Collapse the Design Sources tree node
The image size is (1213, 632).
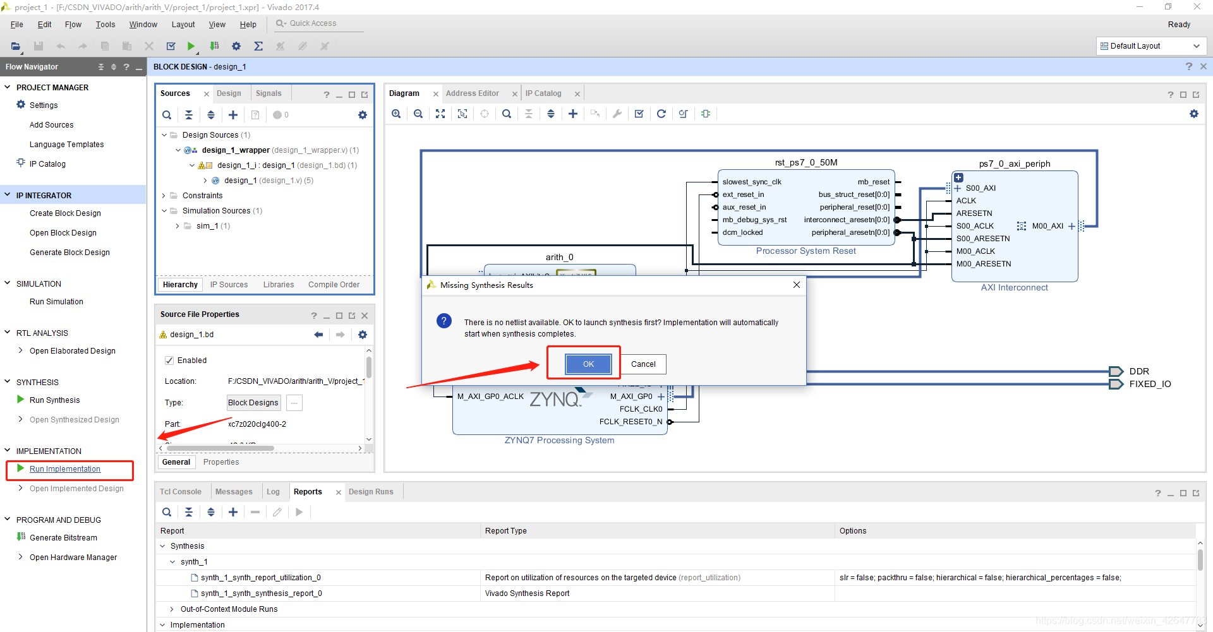click(x=164, y=135)
